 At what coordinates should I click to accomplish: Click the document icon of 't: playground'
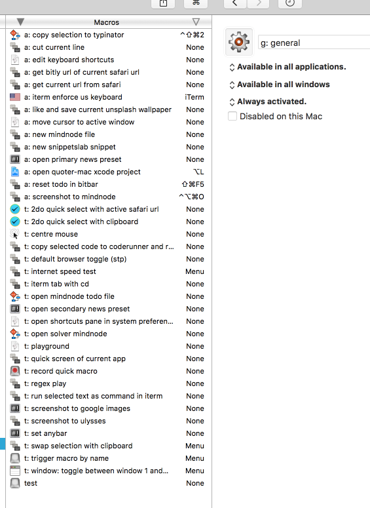(15, 346)
